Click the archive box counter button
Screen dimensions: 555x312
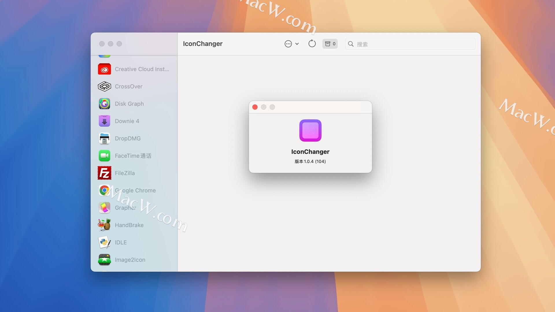[330, 44]
